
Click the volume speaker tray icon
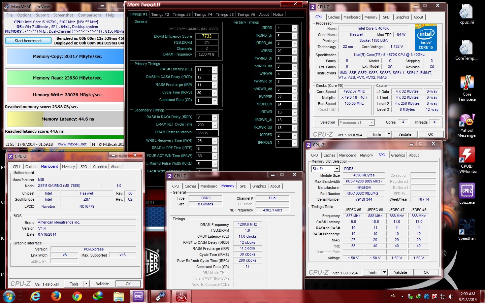(x=451, y=296)
